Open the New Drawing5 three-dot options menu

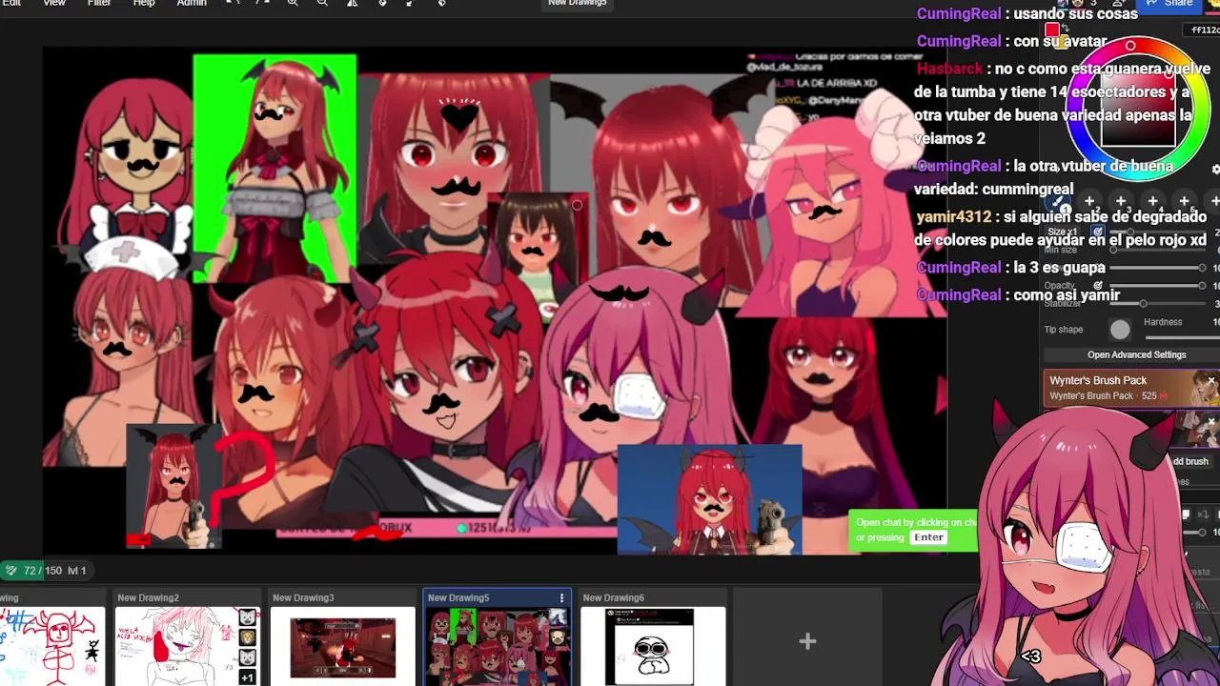coord(561,598)
